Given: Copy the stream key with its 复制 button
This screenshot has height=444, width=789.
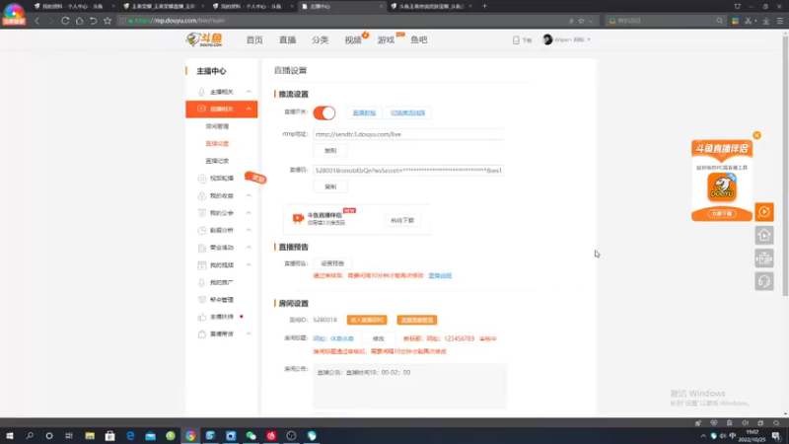Looking at the screenshot, I should coord(330,186).
